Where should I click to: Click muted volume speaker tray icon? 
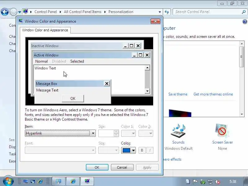point(218,182)
